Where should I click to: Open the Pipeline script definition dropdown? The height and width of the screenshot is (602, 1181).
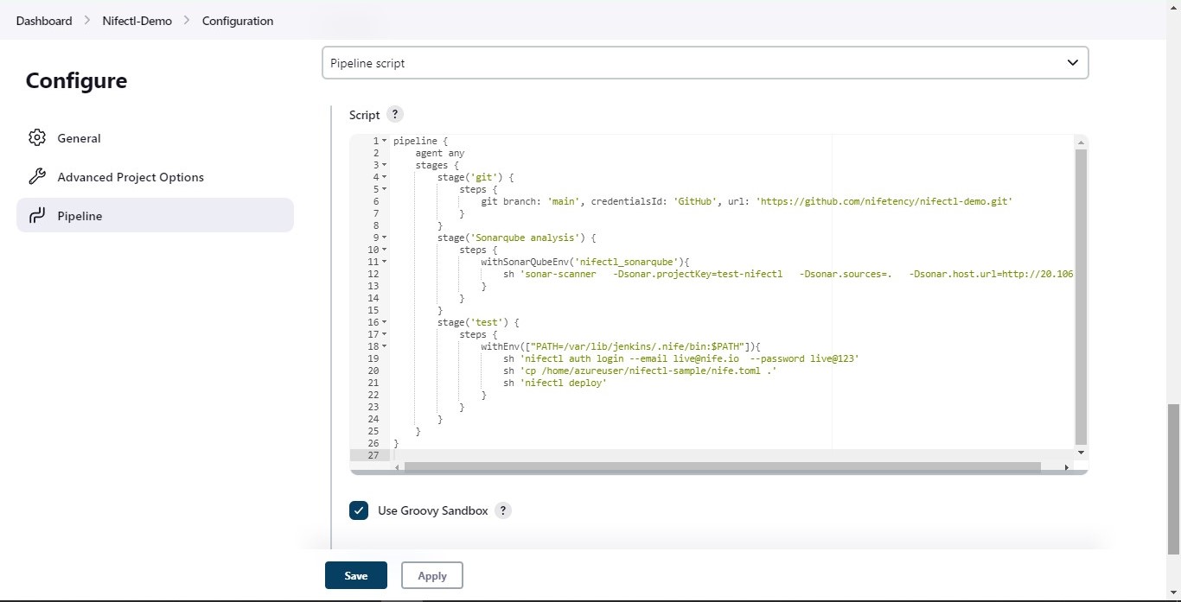click(x=705, y=62)
